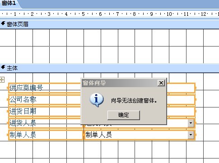Click the 窗体页眉 section bar

(x=109, y=24)
